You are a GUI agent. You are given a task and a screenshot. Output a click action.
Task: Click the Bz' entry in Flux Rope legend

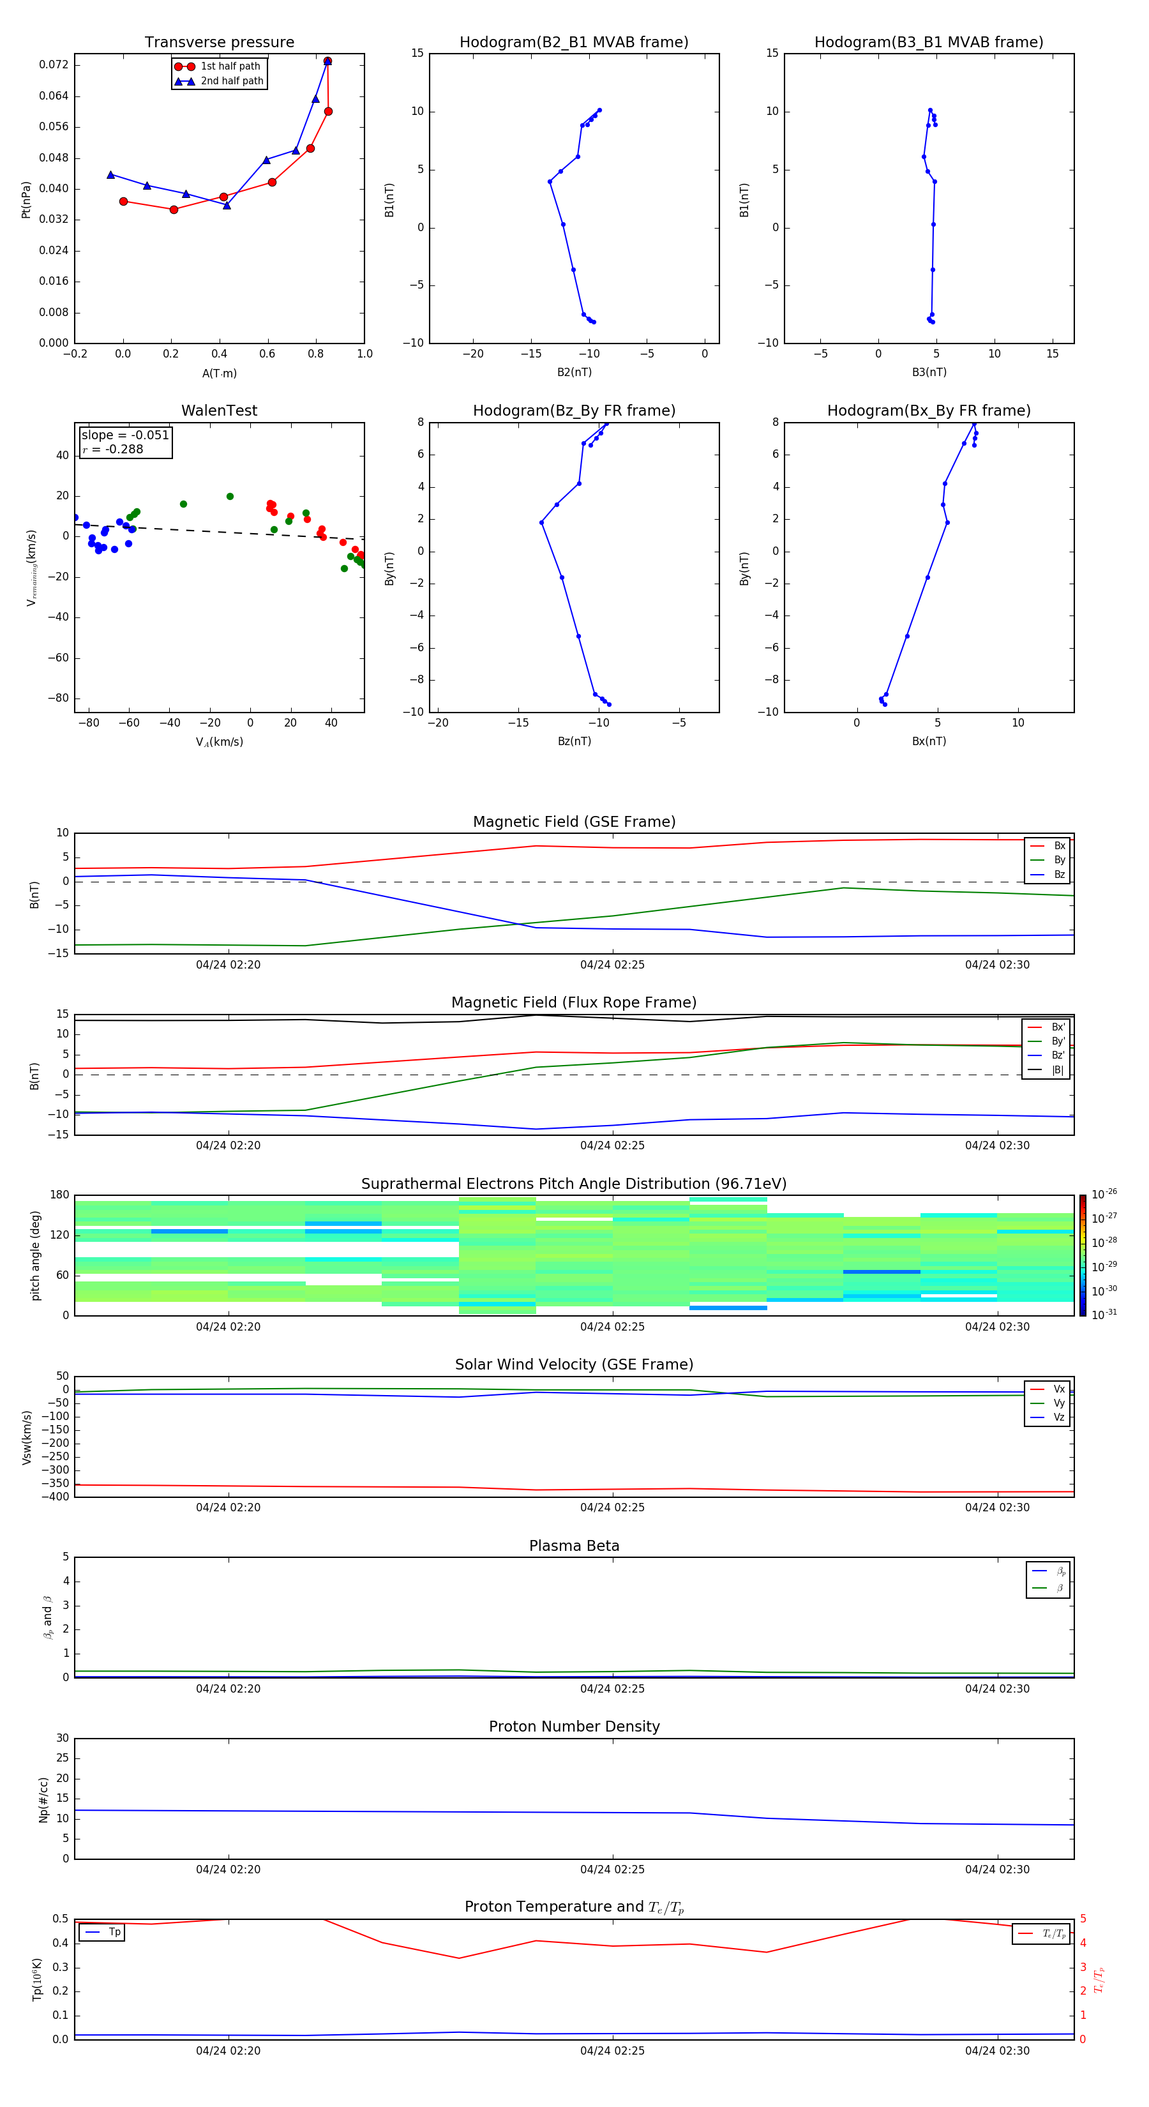1046,1055
